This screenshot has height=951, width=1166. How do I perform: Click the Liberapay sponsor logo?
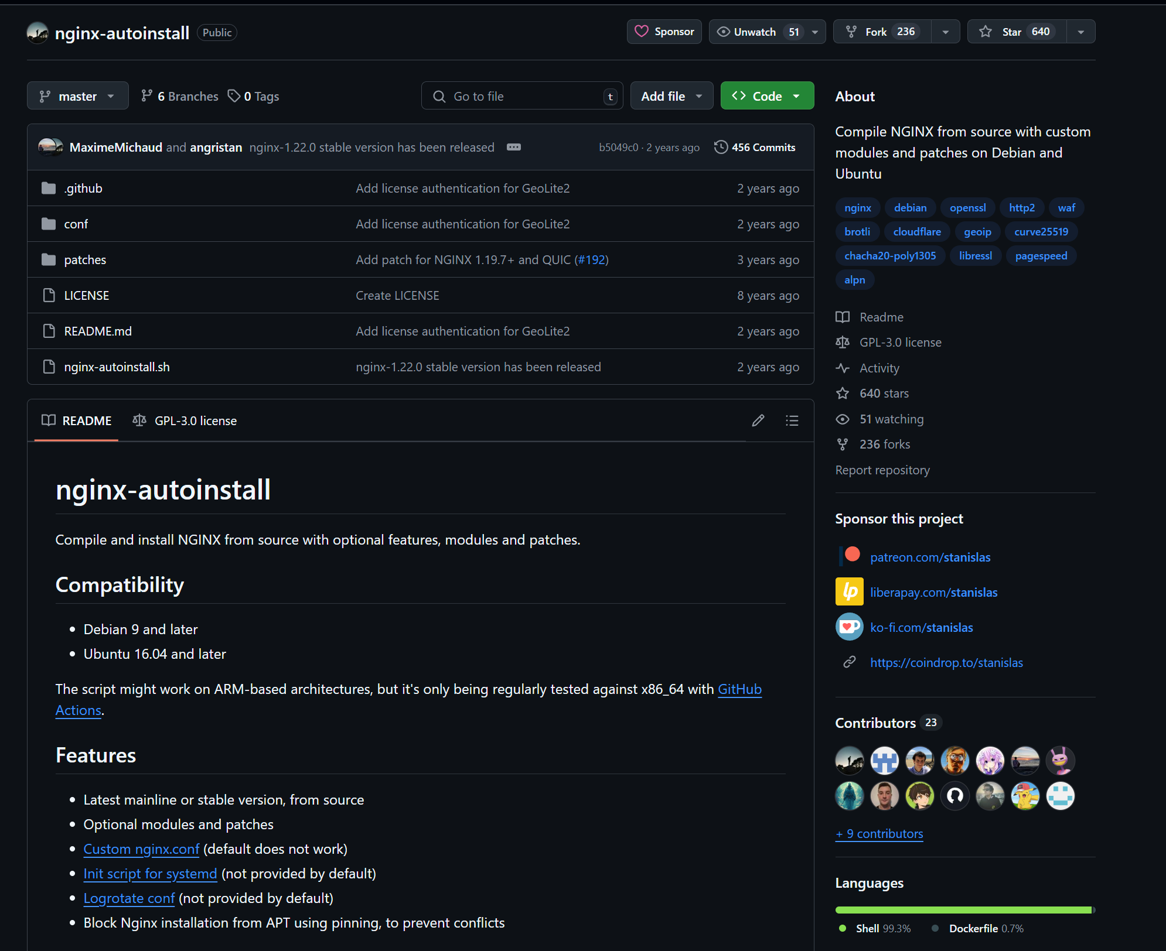pyautogui.click(x=849, y=592)
